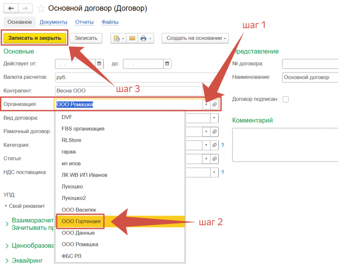
Task: Open the Файлы tab
Action: coord(110,22)
